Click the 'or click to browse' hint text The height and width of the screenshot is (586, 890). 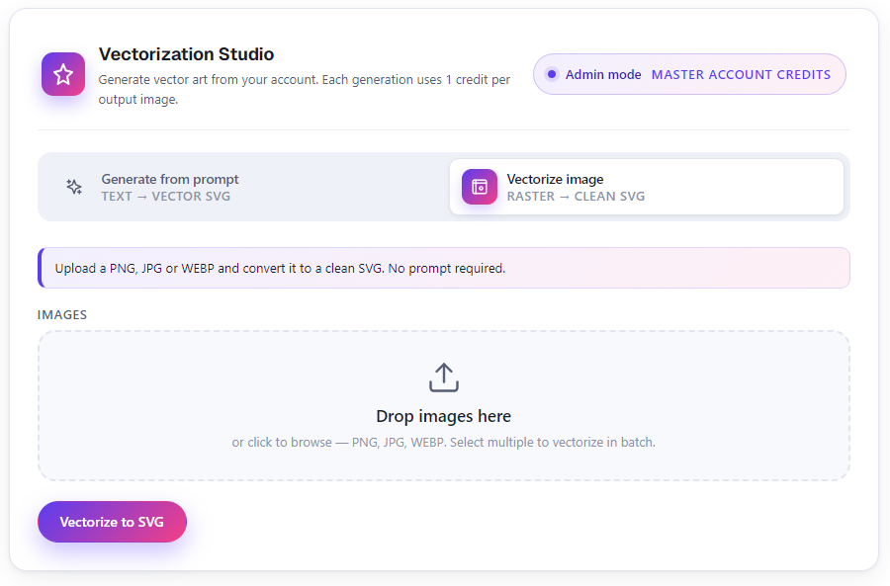coord(444,443)
